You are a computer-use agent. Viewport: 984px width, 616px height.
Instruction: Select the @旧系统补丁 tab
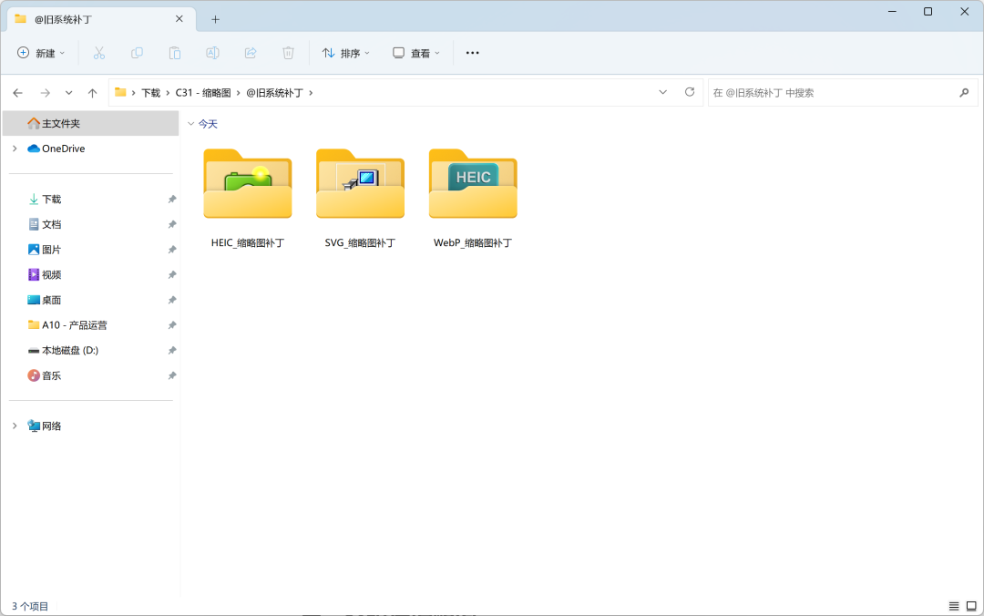pos(100,19)
